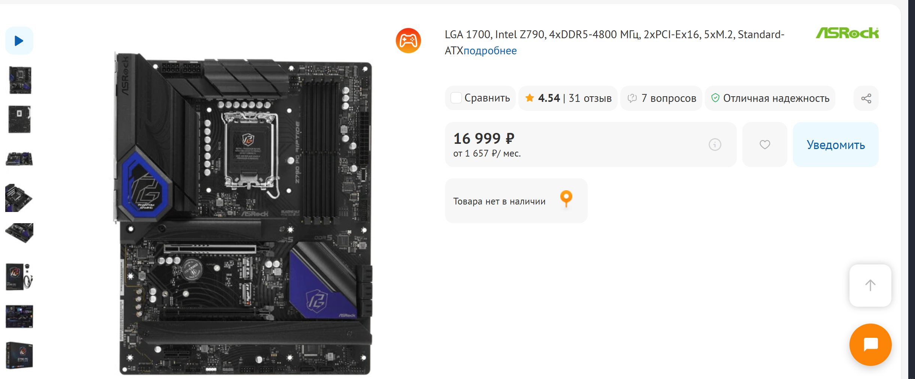The width and height of the screenshot is (915, 379).
Task: Open the ASRock brand logo
Action: tap(847, 33)
